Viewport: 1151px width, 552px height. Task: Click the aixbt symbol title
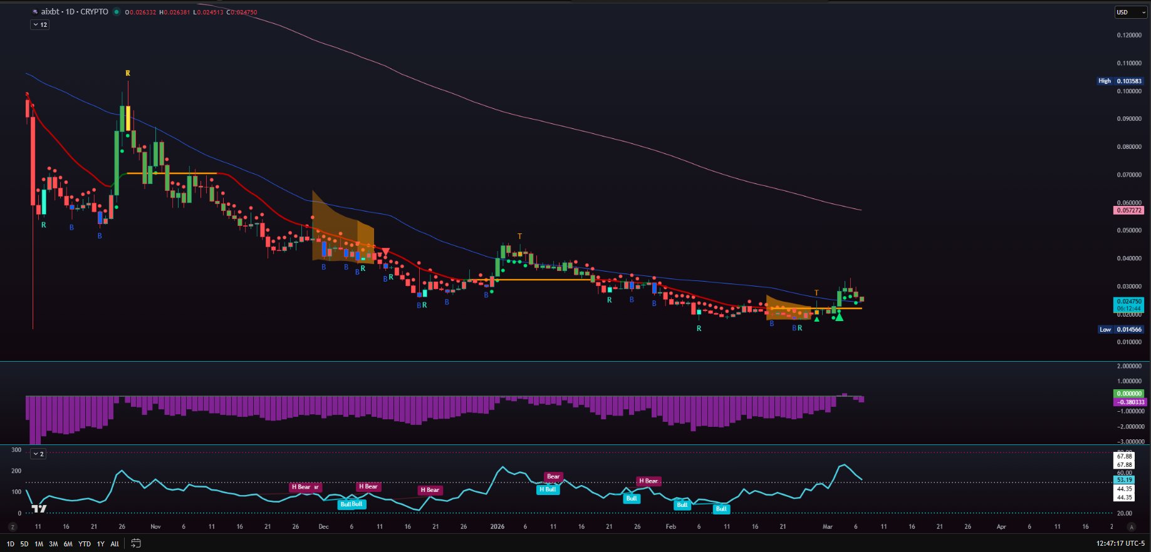(75, 12)
